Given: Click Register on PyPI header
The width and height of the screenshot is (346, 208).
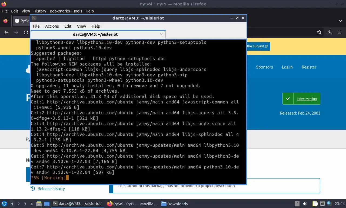Looking at the screenshot, I should [309, 67].
